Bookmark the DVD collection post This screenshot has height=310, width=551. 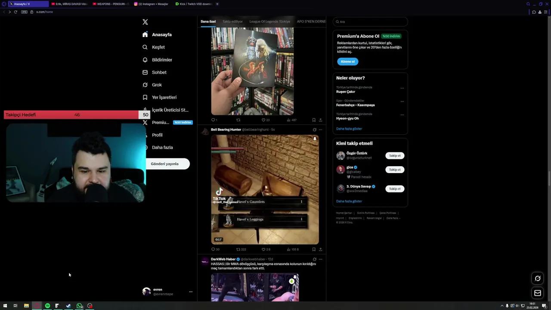(x=314, y=120)
